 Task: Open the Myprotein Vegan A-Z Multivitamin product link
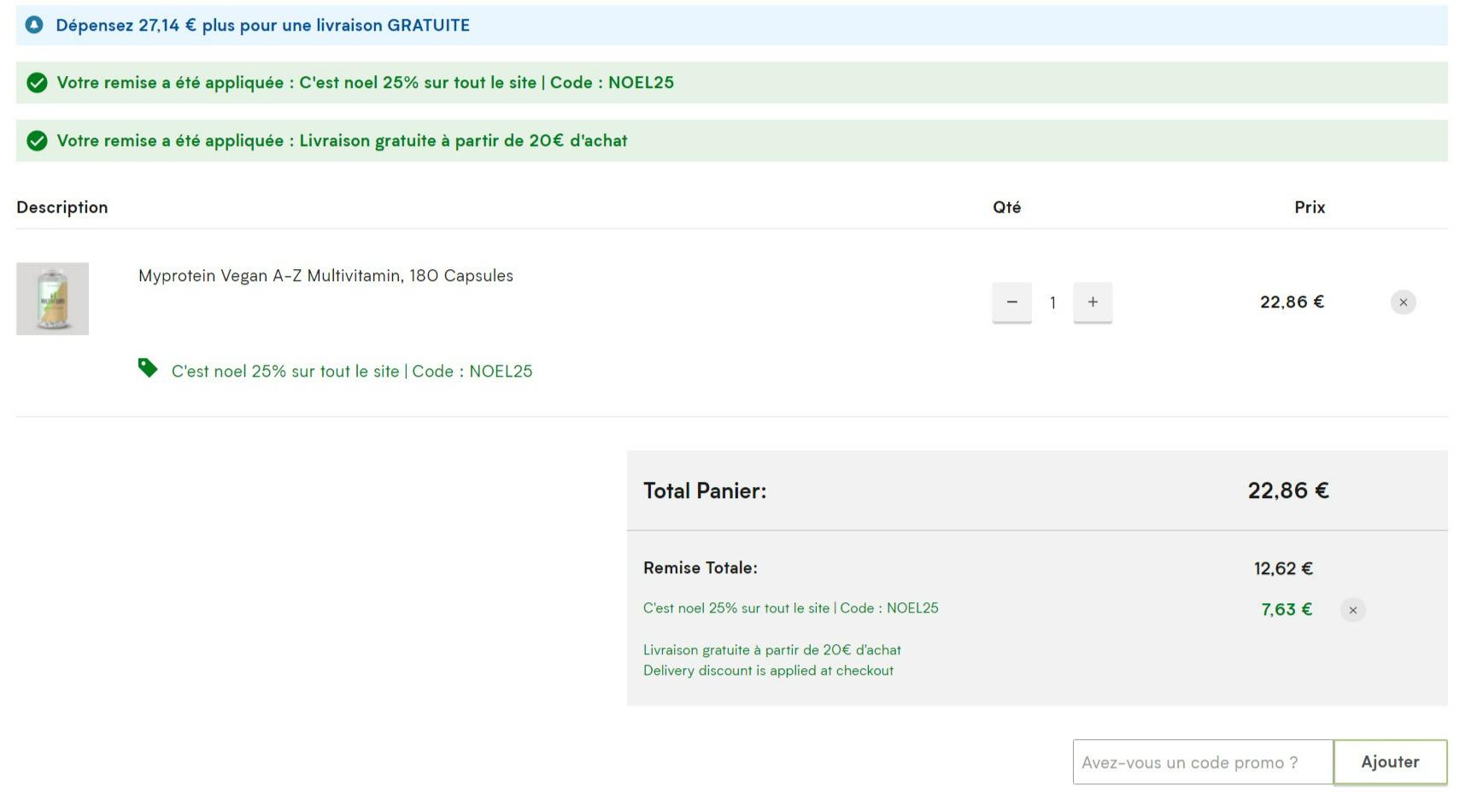[325, 276]
